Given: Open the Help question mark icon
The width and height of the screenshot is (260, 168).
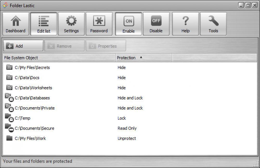Looking at the screenshot, I should 185,21.
